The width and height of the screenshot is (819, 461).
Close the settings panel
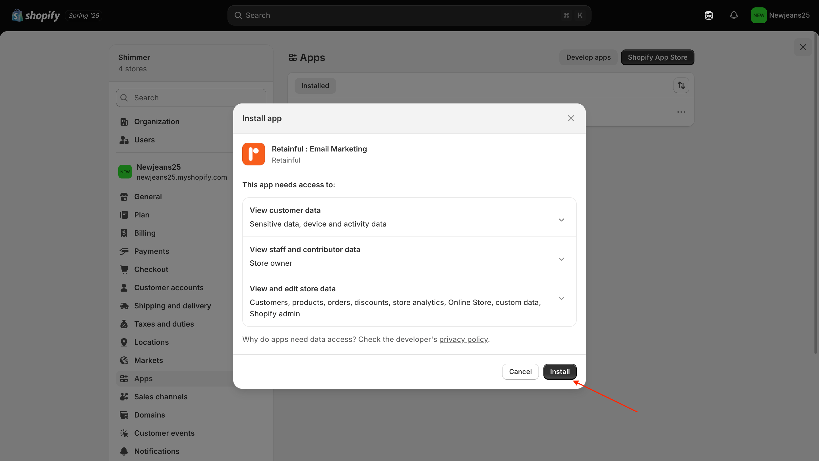pyautogui.click(x=803, y=47)
